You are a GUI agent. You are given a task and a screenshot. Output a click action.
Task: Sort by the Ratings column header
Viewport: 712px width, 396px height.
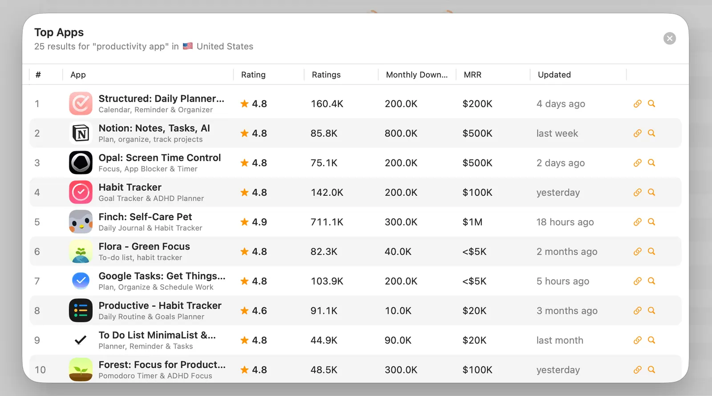point(326,75)
